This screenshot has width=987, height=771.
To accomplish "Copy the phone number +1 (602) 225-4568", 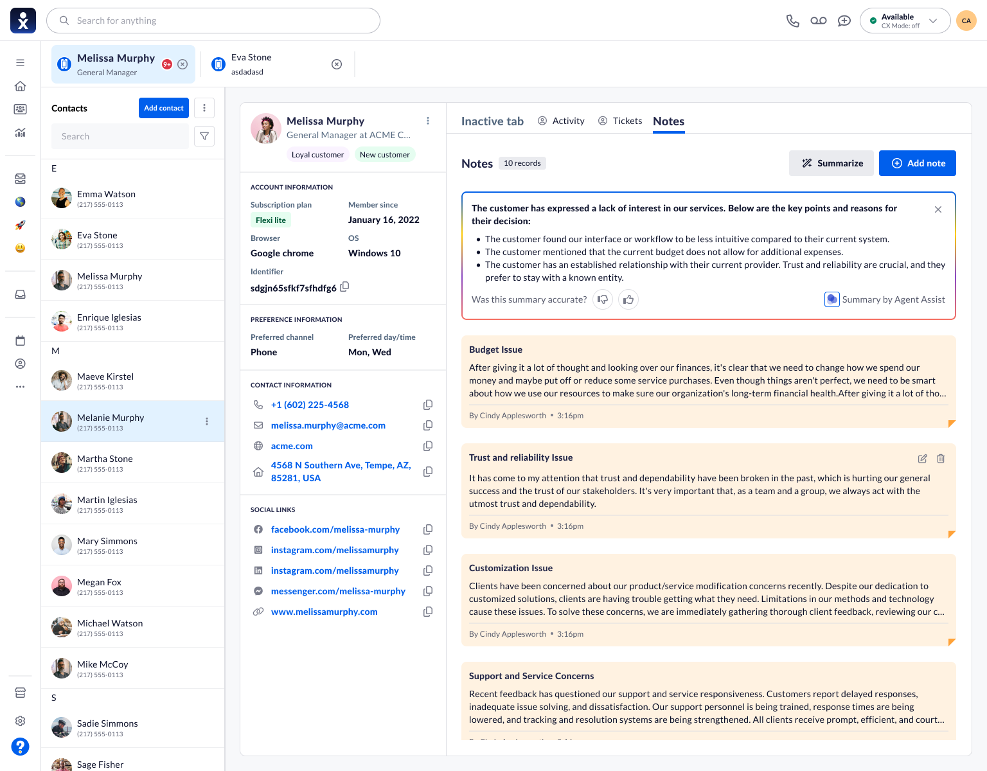I will tap(428, 405).
